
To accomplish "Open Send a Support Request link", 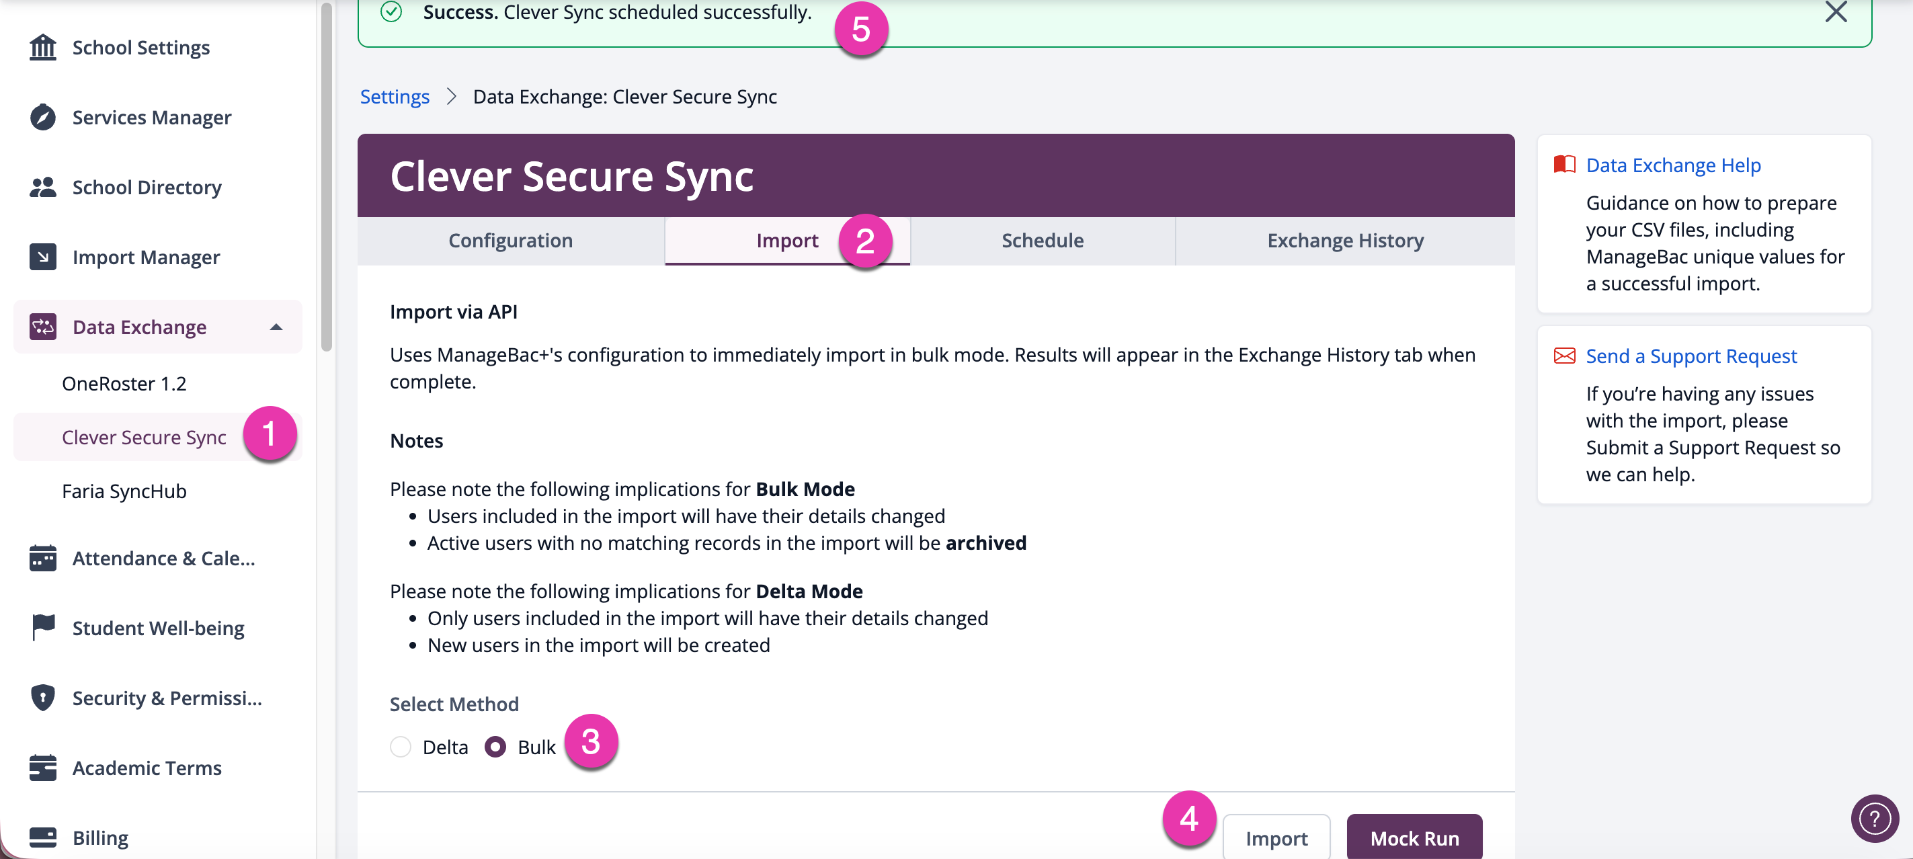I will (1691, 356).
